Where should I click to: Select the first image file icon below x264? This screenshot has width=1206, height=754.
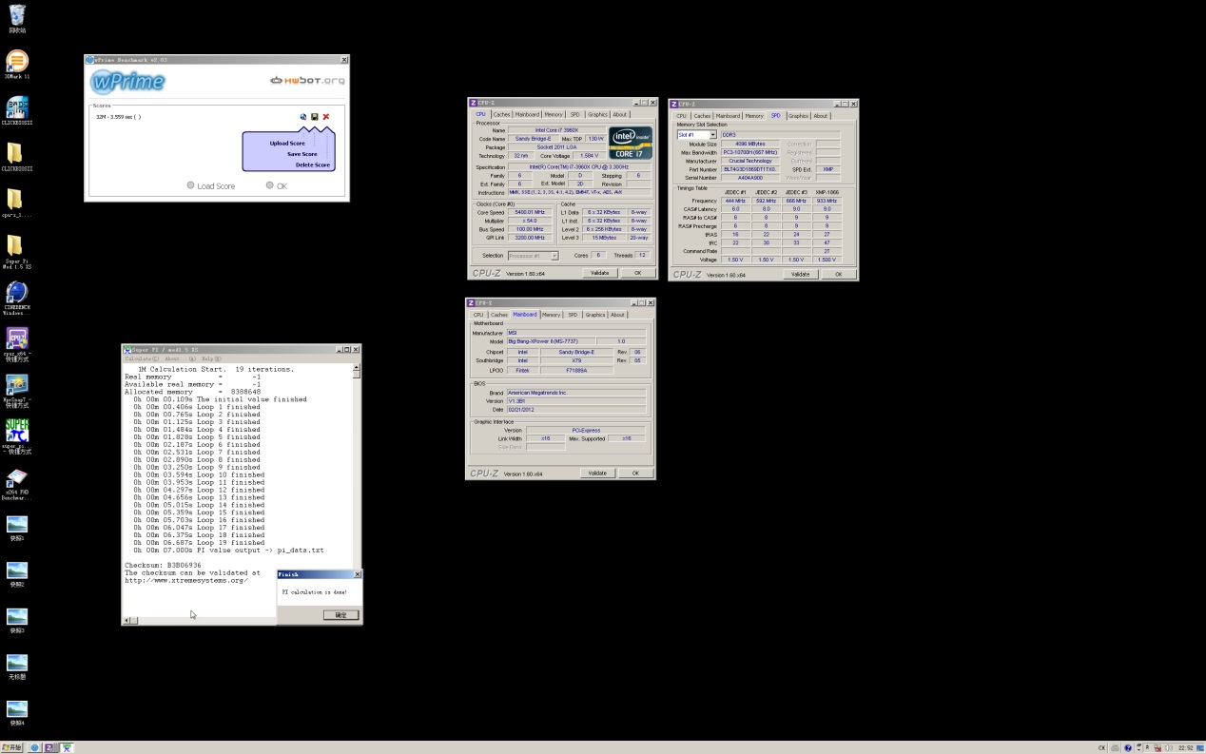[x=17, y=524]
